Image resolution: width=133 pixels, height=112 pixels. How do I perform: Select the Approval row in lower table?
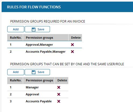point(38,94)
